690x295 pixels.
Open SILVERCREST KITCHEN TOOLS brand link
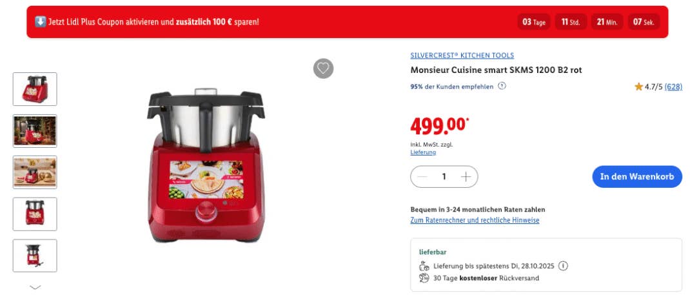(462, 56)
